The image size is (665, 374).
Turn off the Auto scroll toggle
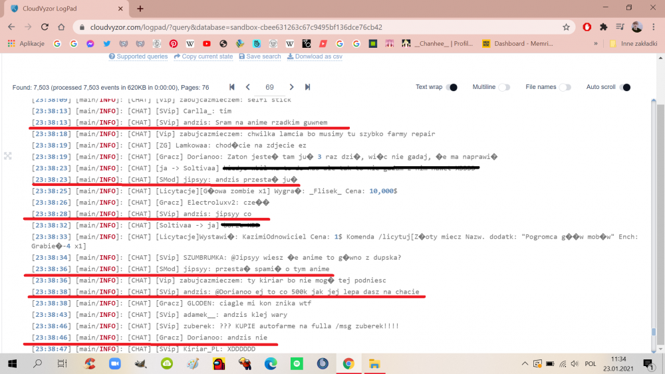pyautogui.click(x=624, y=87)
